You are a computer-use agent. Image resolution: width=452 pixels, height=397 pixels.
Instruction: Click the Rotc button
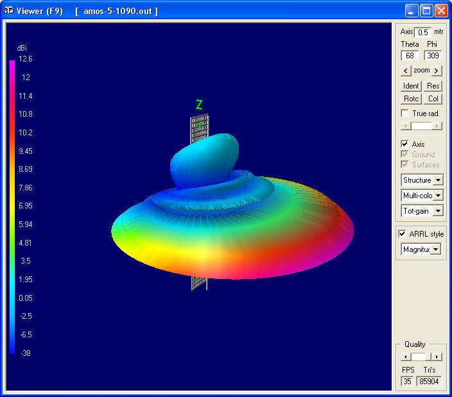(411, 99)
